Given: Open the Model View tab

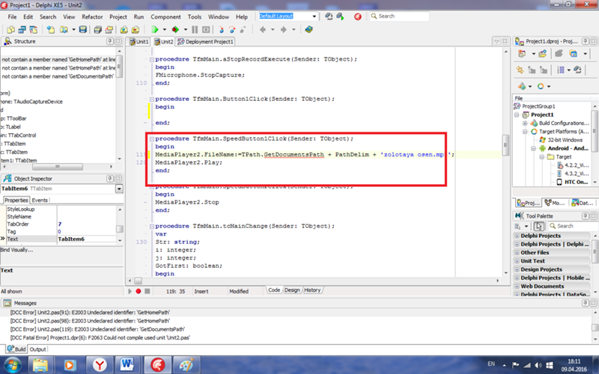Looking at the screenshot, I should click(555, 203).
